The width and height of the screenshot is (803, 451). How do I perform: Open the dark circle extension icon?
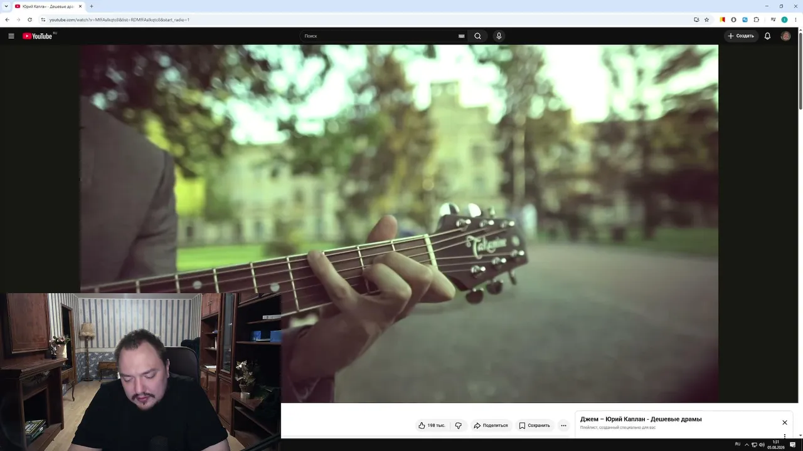click(733, 19)
